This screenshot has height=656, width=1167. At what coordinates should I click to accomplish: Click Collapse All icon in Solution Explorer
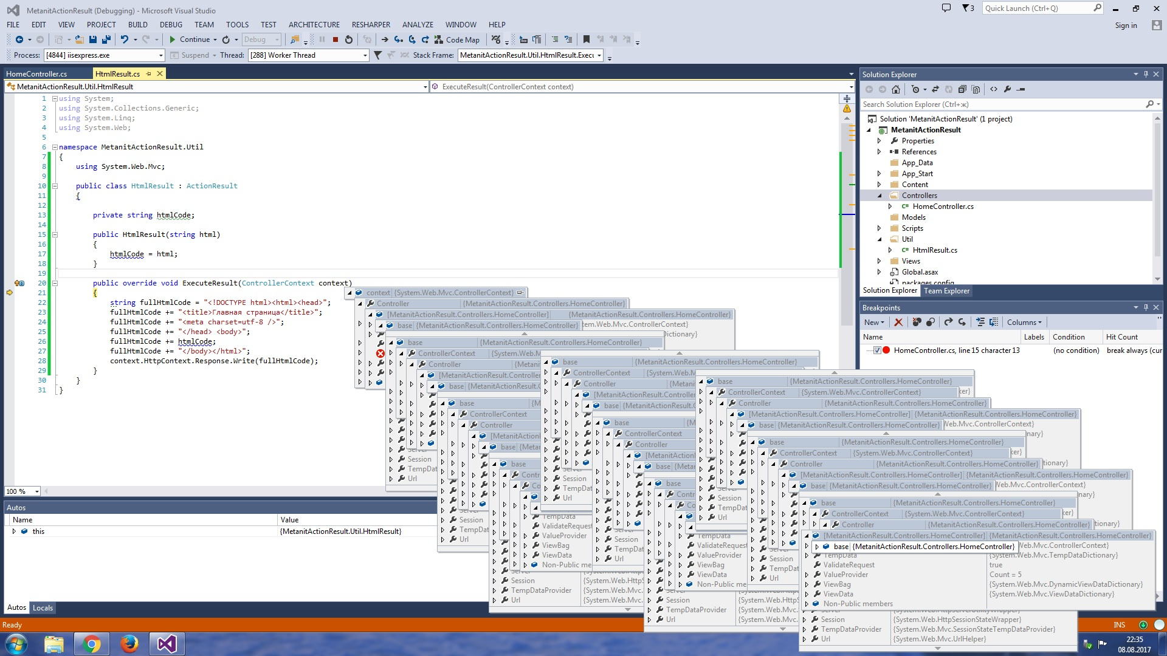click(x=962, y=89)
